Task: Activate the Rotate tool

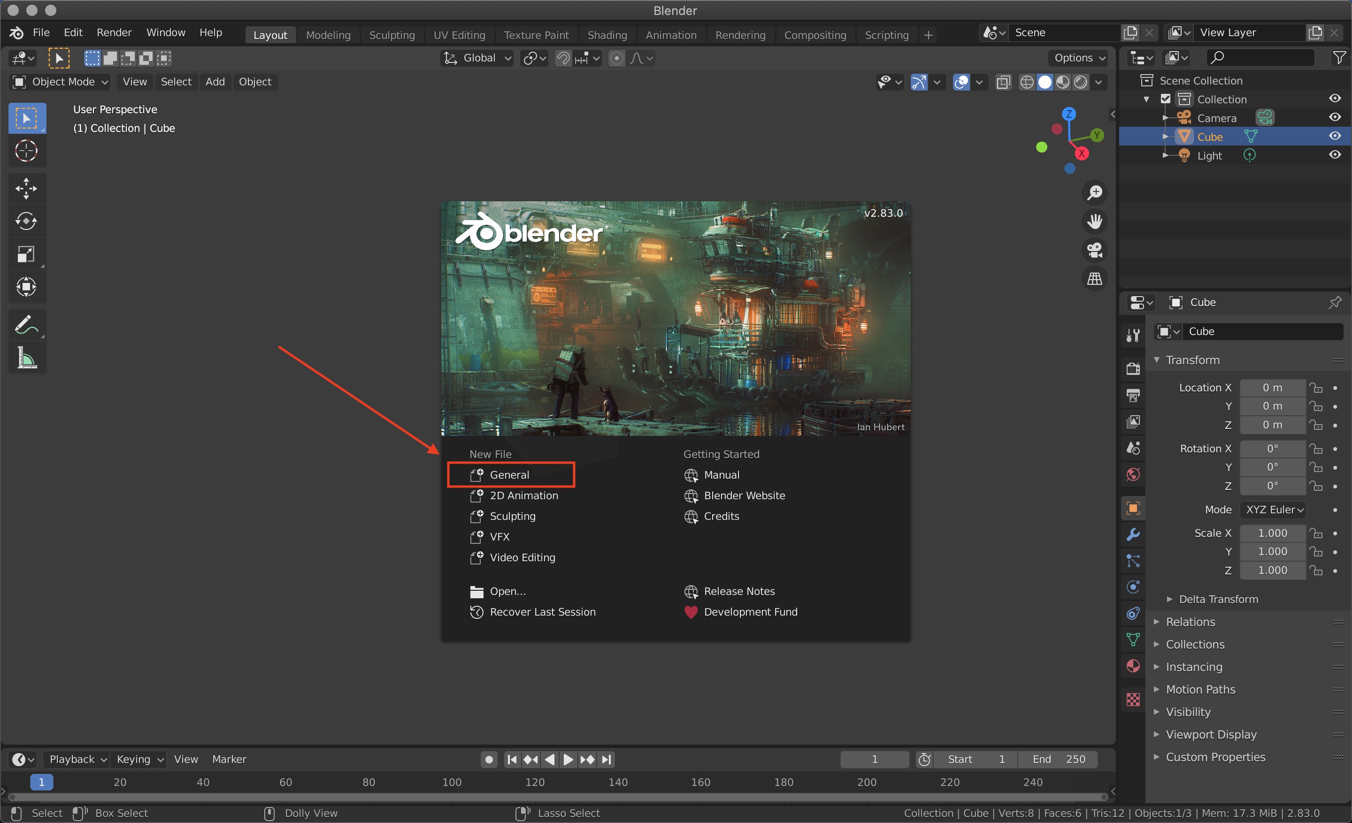Action: pyautogui.click(x=26, y=221)
